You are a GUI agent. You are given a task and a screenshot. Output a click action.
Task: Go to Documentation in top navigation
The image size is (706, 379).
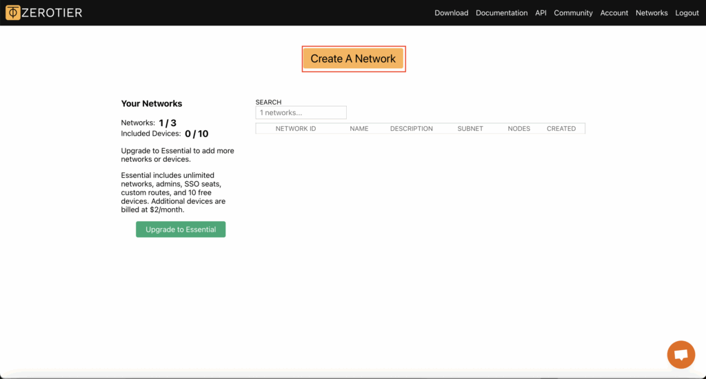501,13
